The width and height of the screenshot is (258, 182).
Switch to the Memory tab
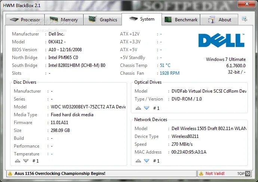[x=64, y=19]
